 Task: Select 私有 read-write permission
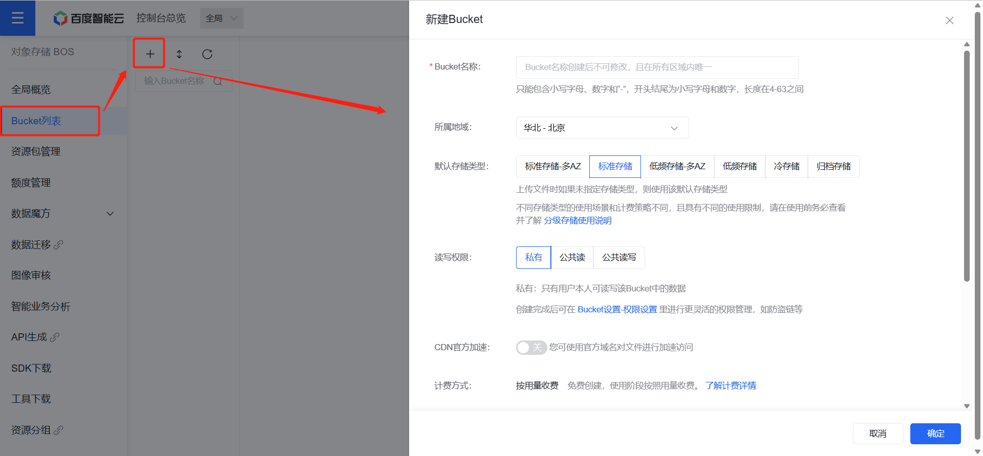533,258
